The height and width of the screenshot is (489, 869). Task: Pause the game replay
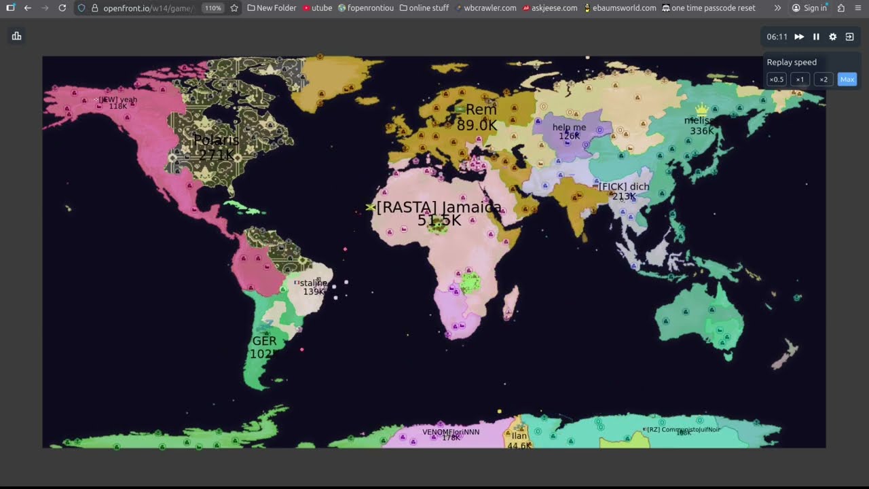point(816,37)
